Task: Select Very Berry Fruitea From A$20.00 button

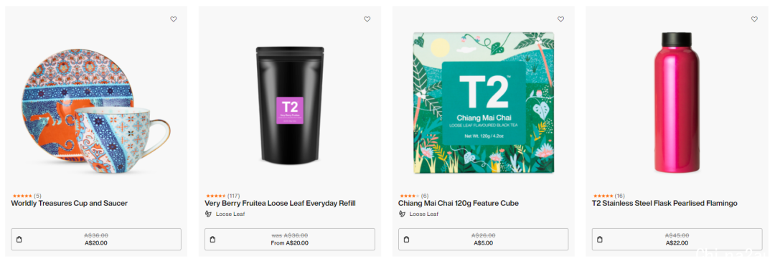Action: [290, 240]
